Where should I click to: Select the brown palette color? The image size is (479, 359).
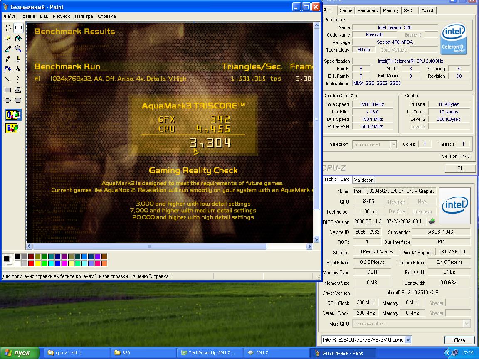[104, 256]
